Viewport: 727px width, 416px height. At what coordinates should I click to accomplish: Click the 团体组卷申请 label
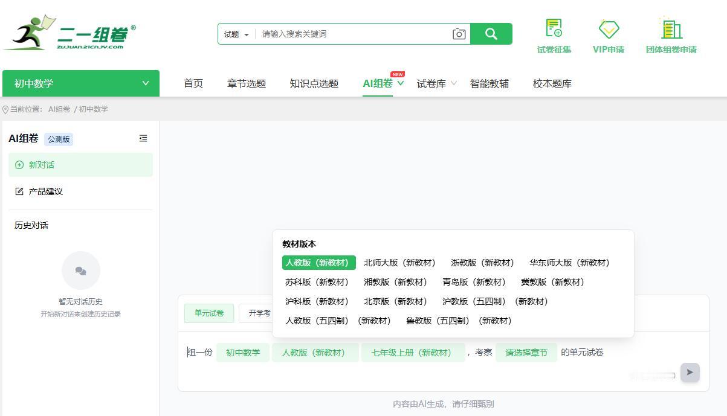(x=671, y=50)
